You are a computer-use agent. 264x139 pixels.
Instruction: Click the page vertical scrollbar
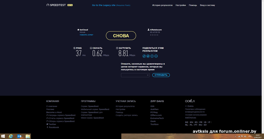[263, 67]
